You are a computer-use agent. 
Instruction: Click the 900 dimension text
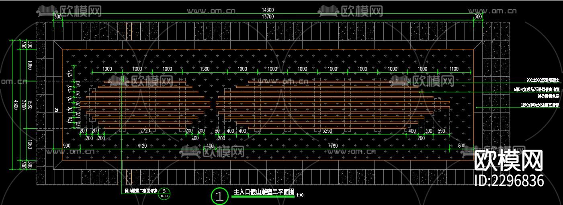click(x=67, y=146)
